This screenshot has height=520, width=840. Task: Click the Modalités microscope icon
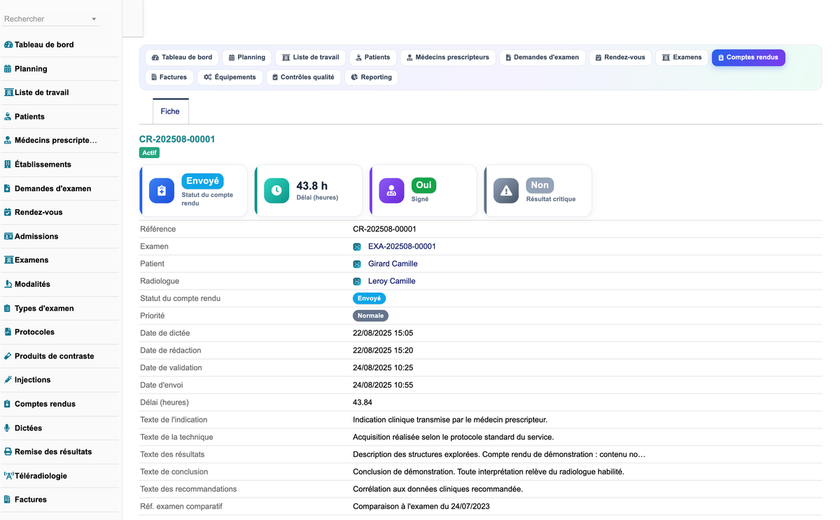click(x=8, y=284)
